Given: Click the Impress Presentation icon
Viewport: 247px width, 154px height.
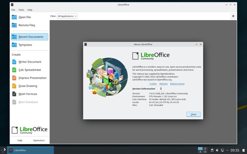Looking at the screenshot, I should (14, 78).
